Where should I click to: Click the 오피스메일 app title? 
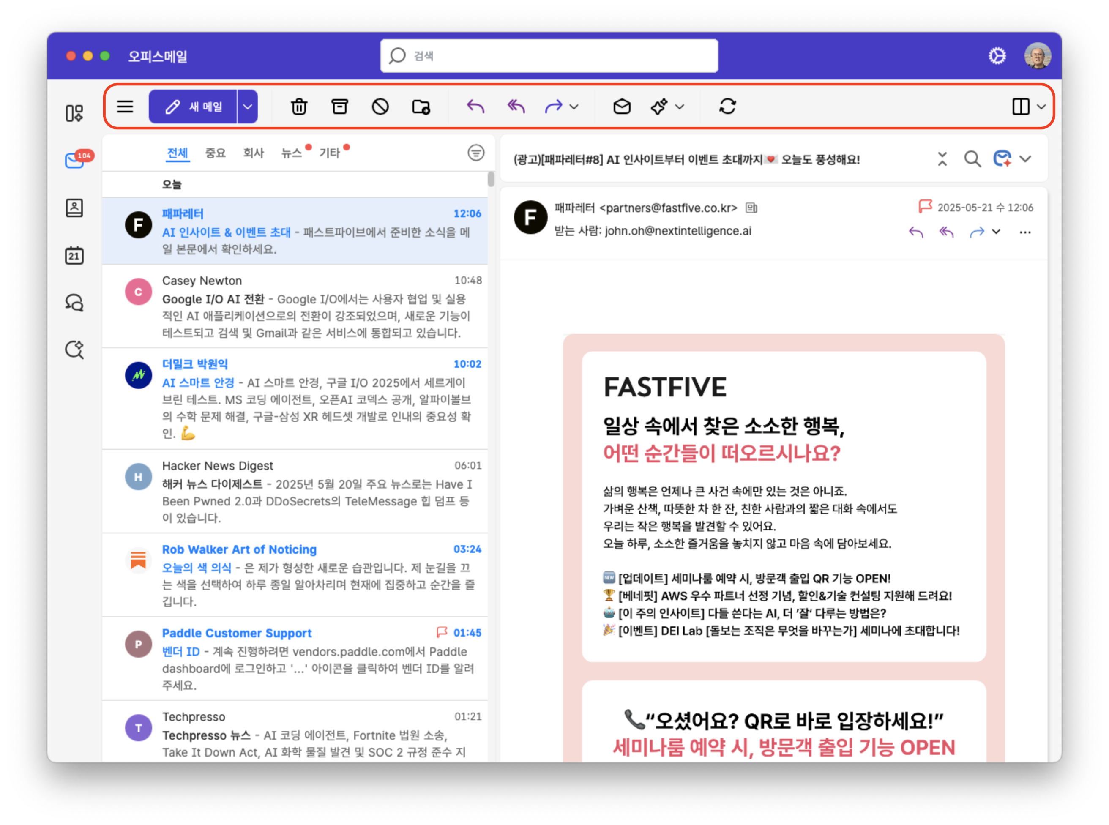pos(158,56)
